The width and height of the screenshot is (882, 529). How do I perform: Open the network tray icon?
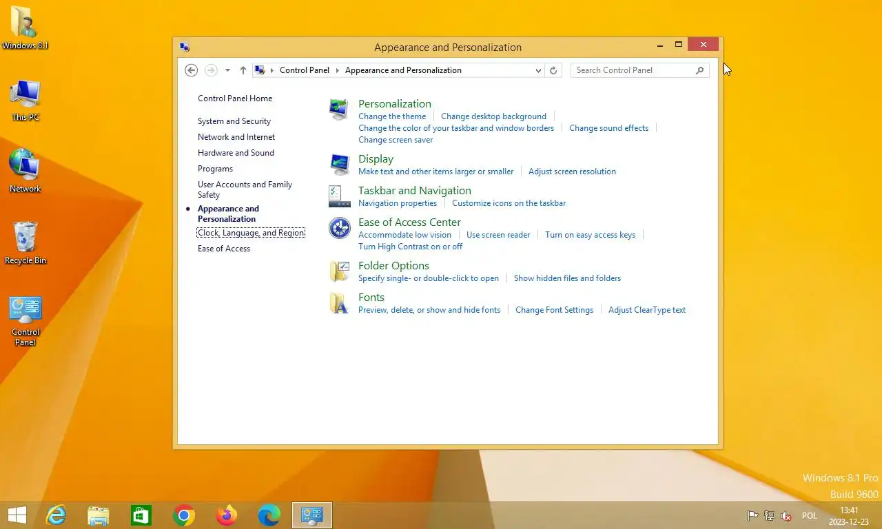click(x=770, y=516)
